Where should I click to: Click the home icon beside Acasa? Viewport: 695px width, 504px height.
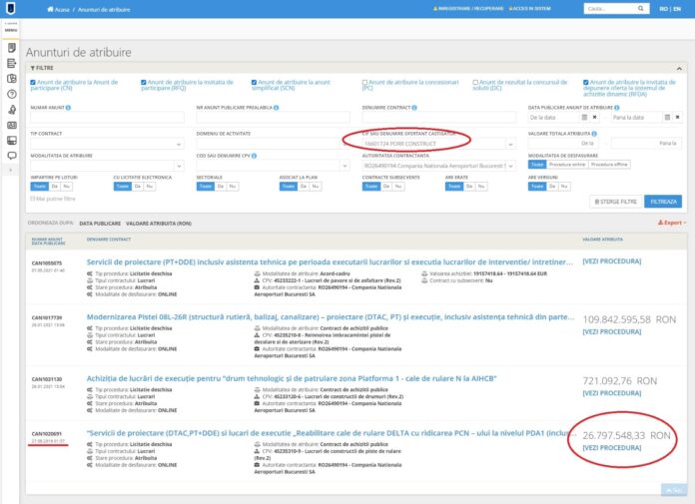[x=50, y=8]
